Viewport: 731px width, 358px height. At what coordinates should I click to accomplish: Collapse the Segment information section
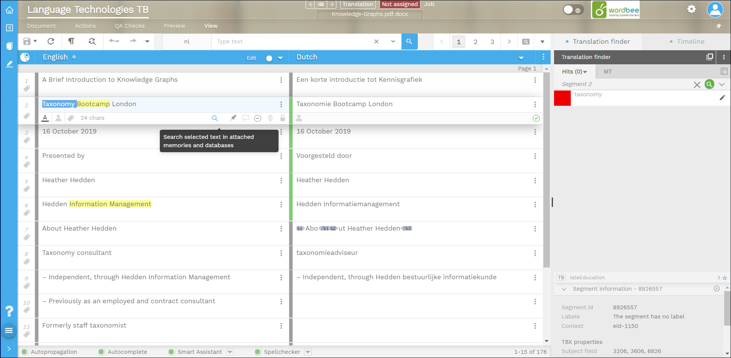tap(564, 289)
